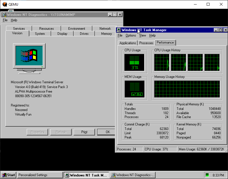Activate Windows NT Diagnostics taskbar button
This screenshot has width=228, height=179.
[x=132, y=175]
